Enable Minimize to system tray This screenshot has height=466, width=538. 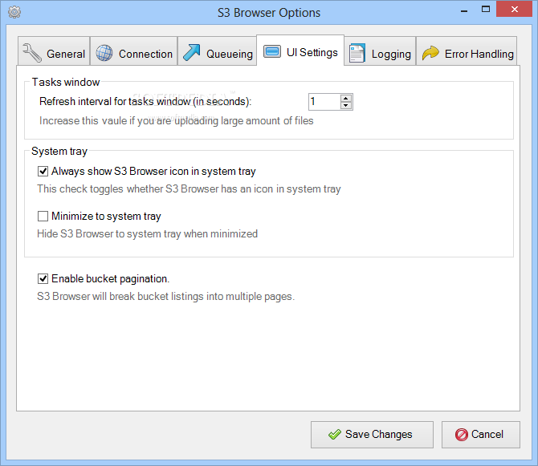point(43,217)
